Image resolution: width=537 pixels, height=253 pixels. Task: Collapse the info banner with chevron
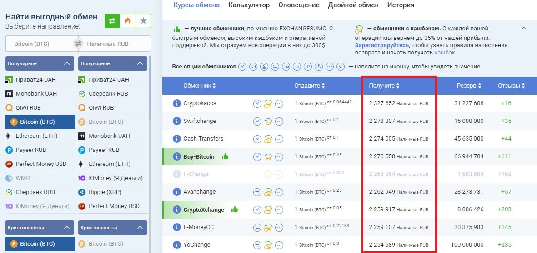coord(524,29)
